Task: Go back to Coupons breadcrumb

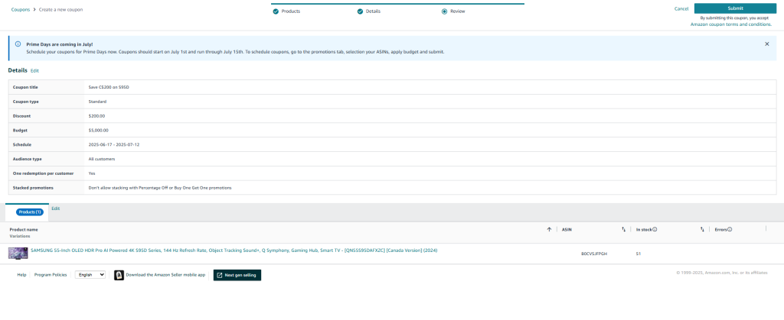Action: tap(20, 9)
